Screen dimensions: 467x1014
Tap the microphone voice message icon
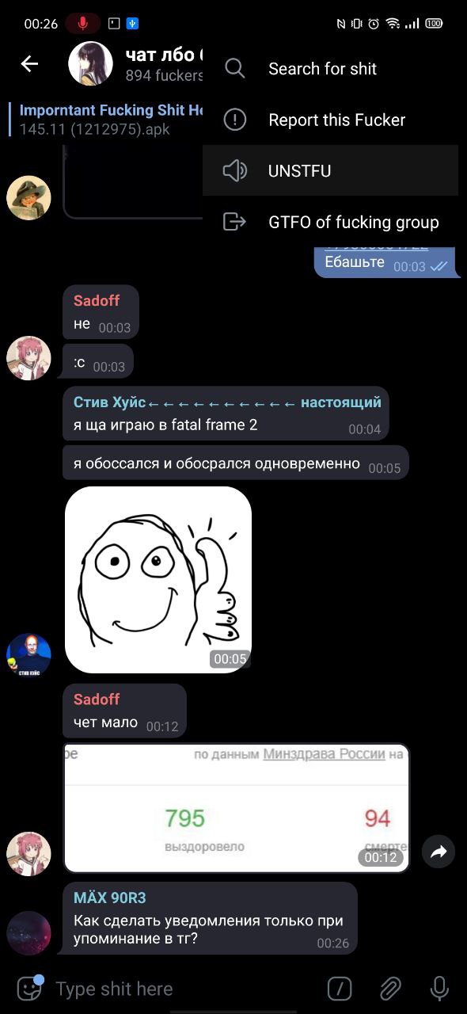439,989
